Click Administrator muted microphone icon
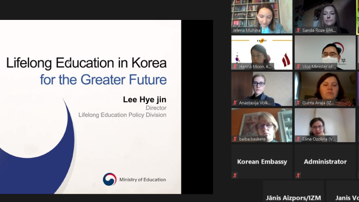The width and height of the screenshot is (359, 202). (298, 175)
